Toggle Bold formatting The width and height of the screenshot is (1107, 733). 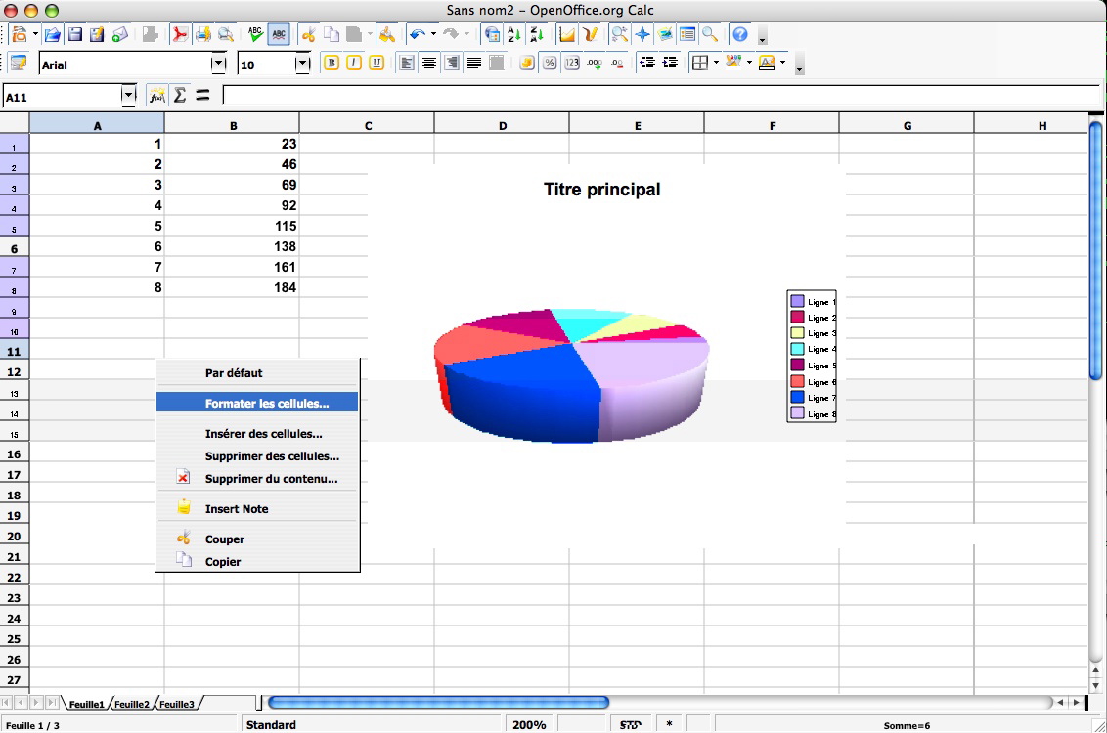tap(332, 63)
